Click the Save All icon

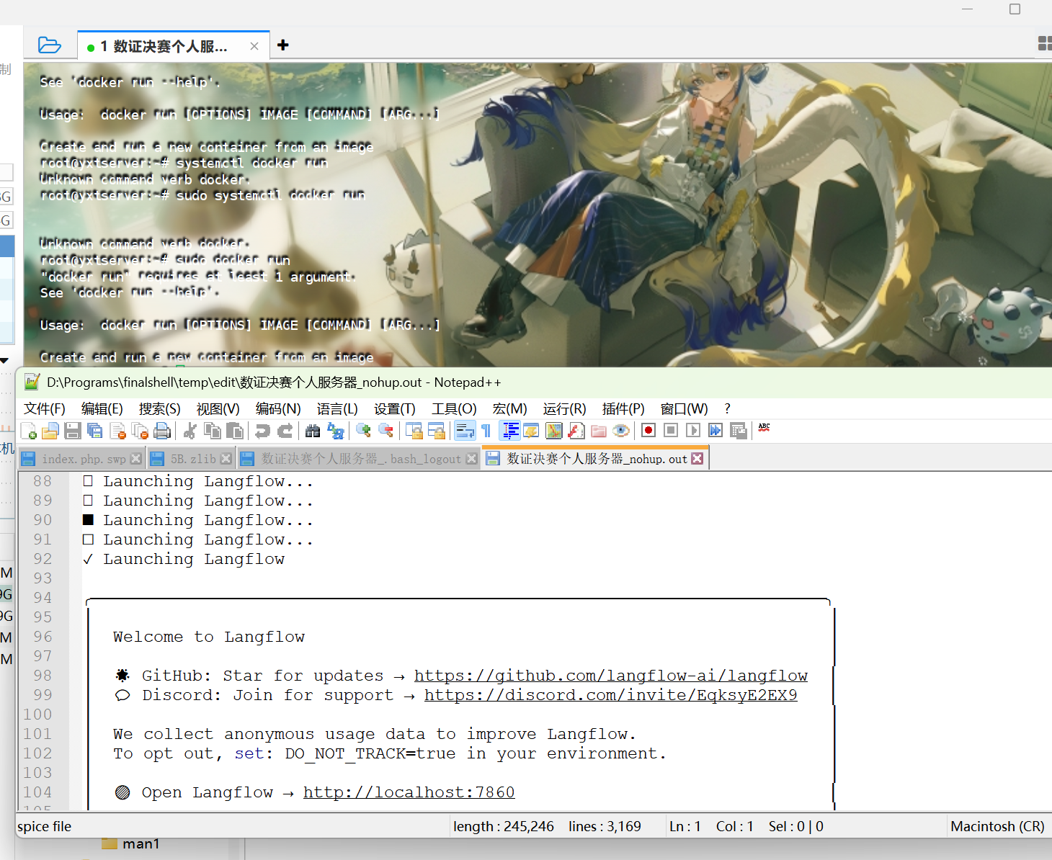(x=94, y=431)
